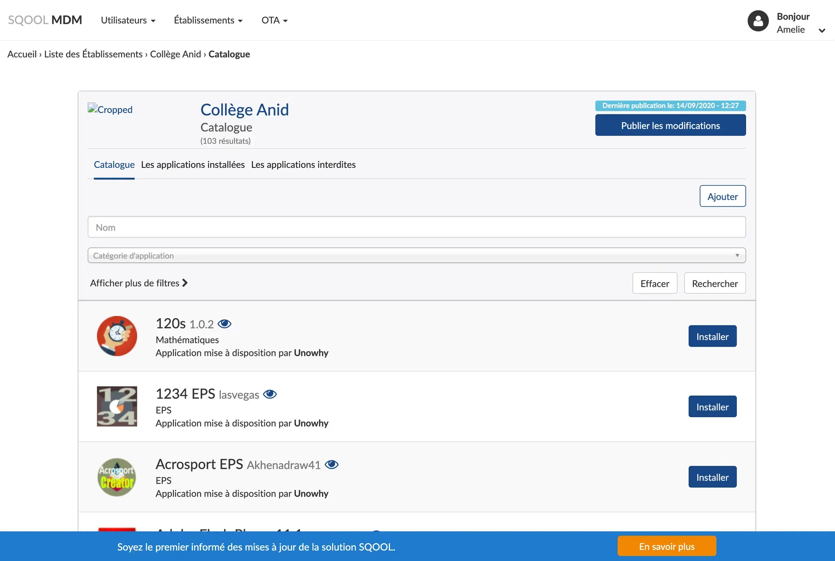Viewport: 835px width, 561px height.
Task: Switch to Les applications installées tab
Action: pyautogui.click(x=193, y=165)
